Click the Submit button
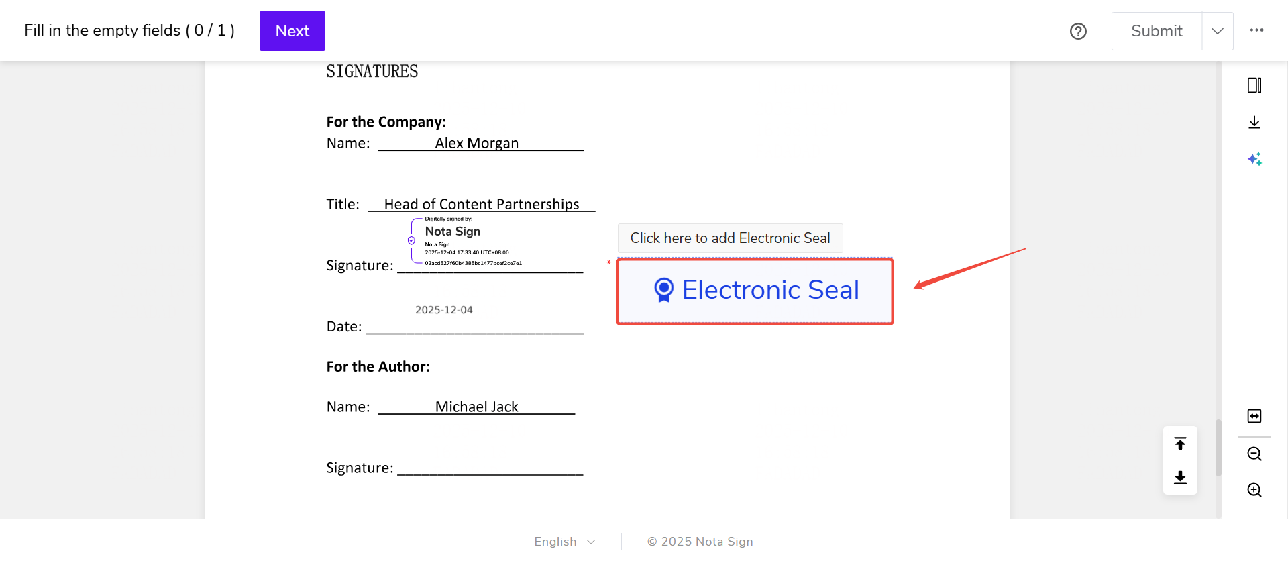 (1157, 31)
